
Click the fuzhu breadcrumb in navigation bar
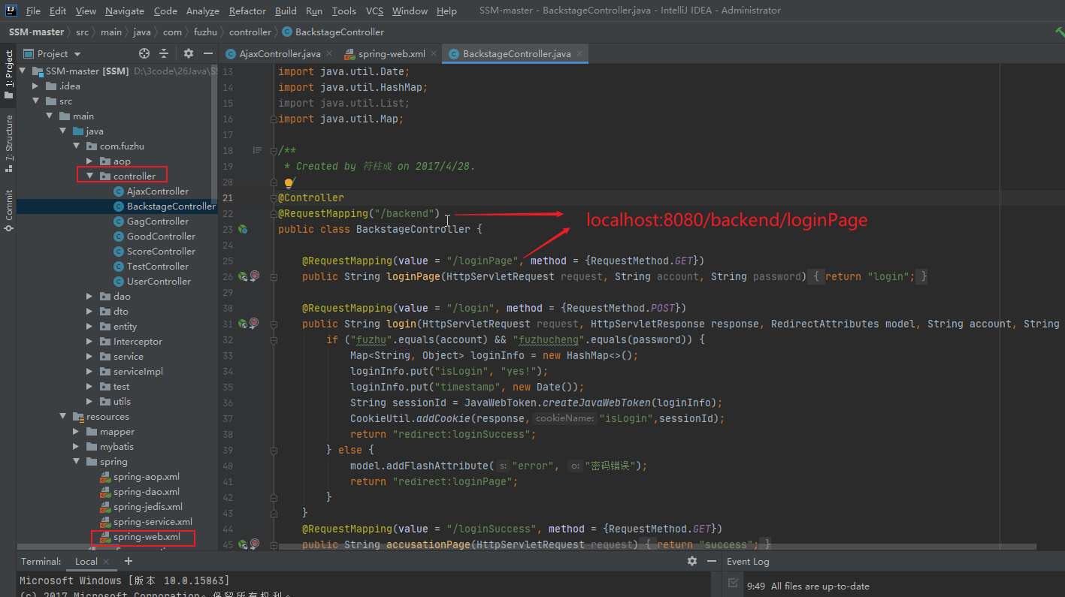(205, 32)
